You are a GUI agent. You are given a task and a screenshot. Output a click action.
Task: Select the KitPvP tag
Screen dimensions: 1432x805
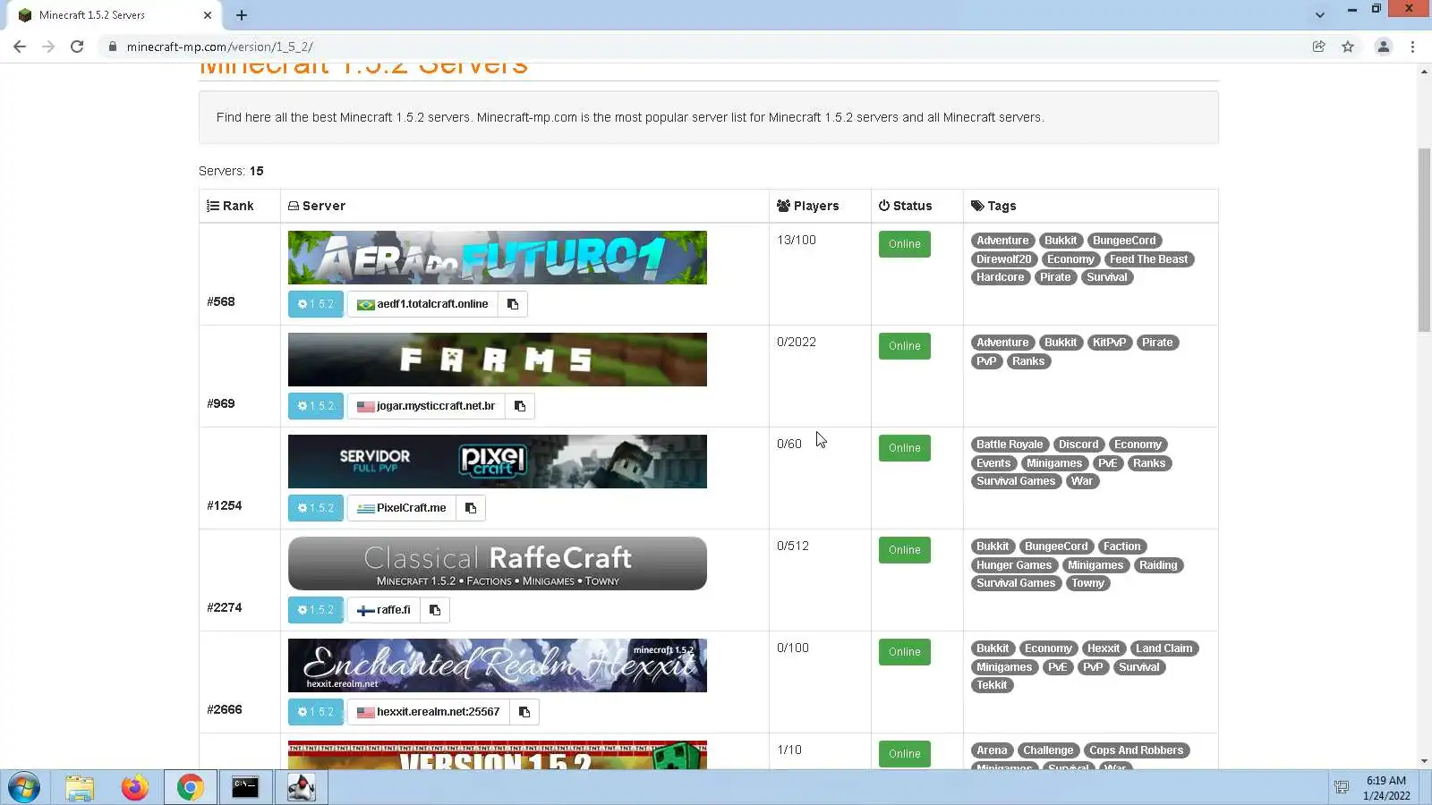pos(1109,343)
